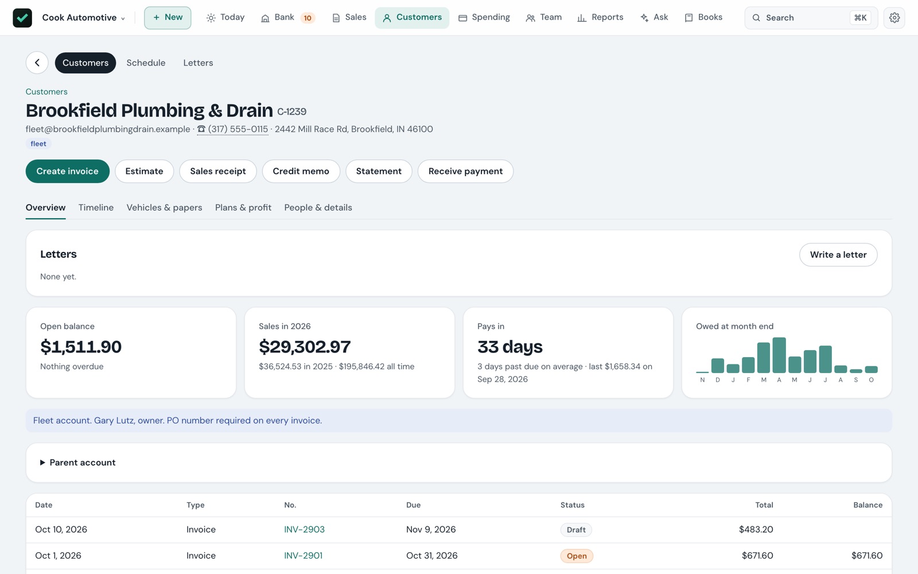Viewport: 918px width, 574px height.
Task: Open the Today view
Action: 225,18
